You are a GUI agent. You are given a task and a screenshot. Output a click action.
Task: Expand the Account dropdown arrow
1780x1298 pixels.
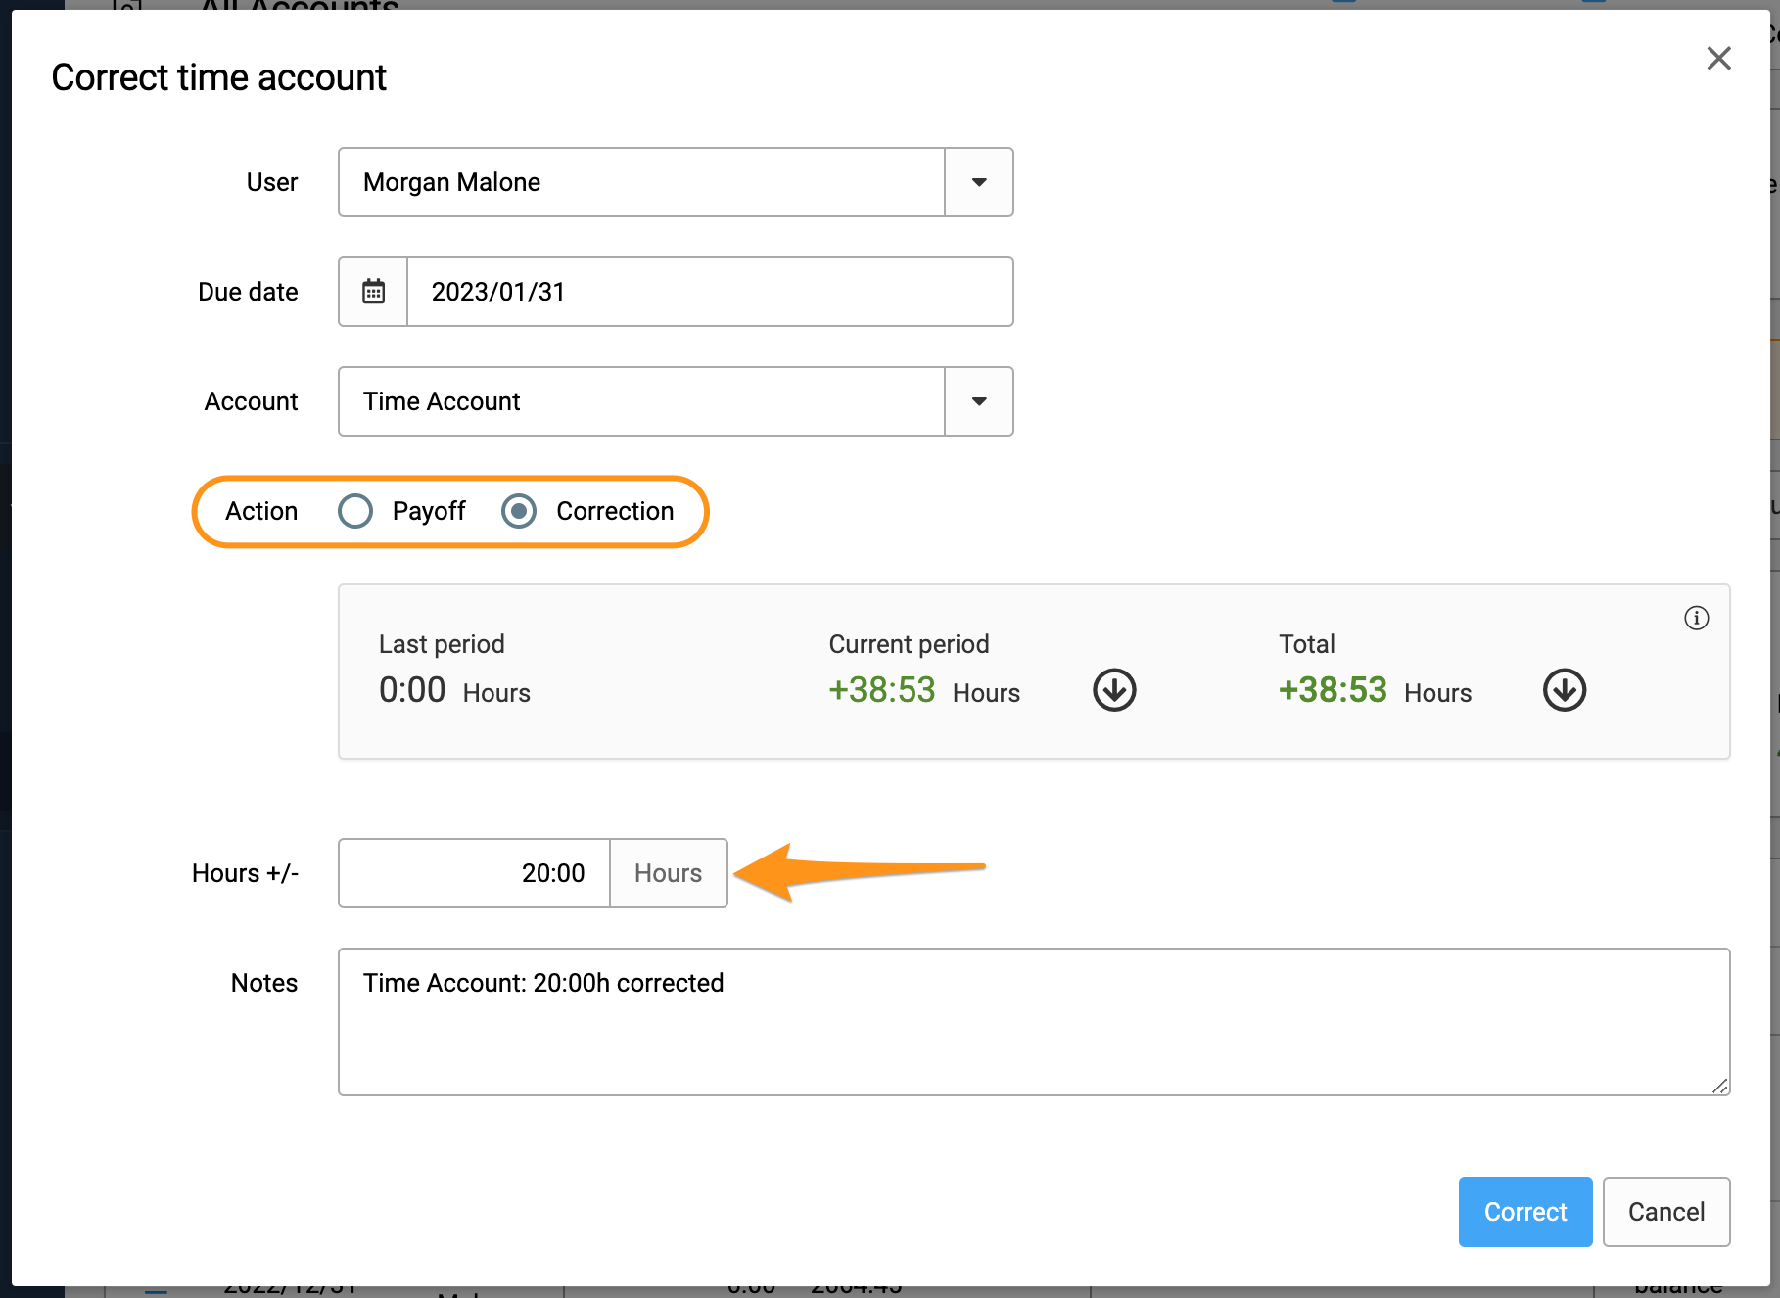979,401
